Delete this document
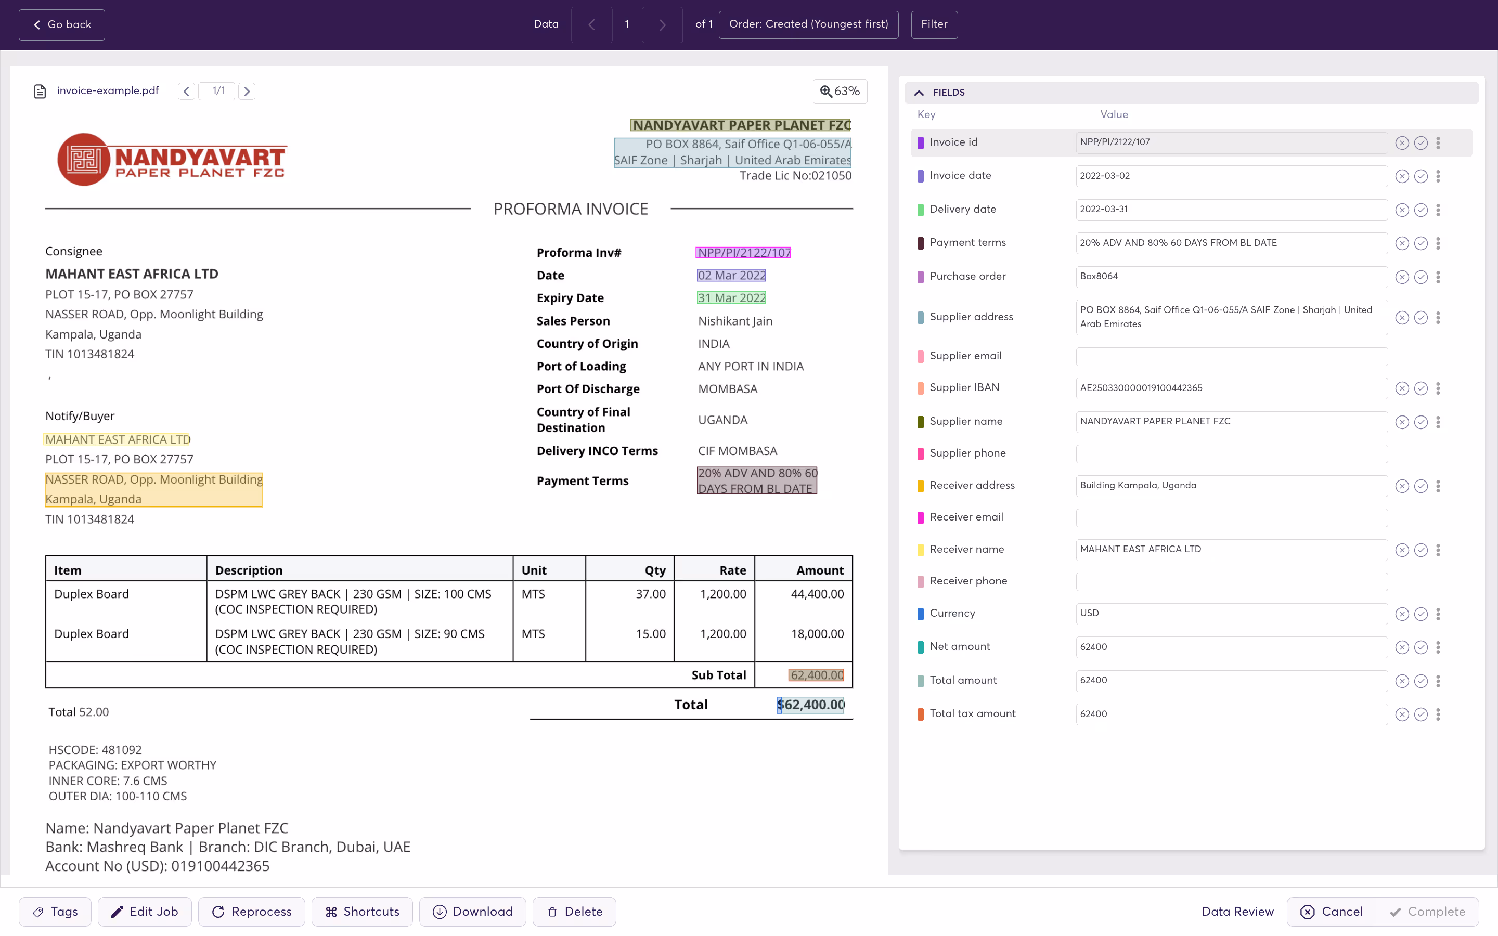Screen dimensions: 1498x936 click(574, 911)
